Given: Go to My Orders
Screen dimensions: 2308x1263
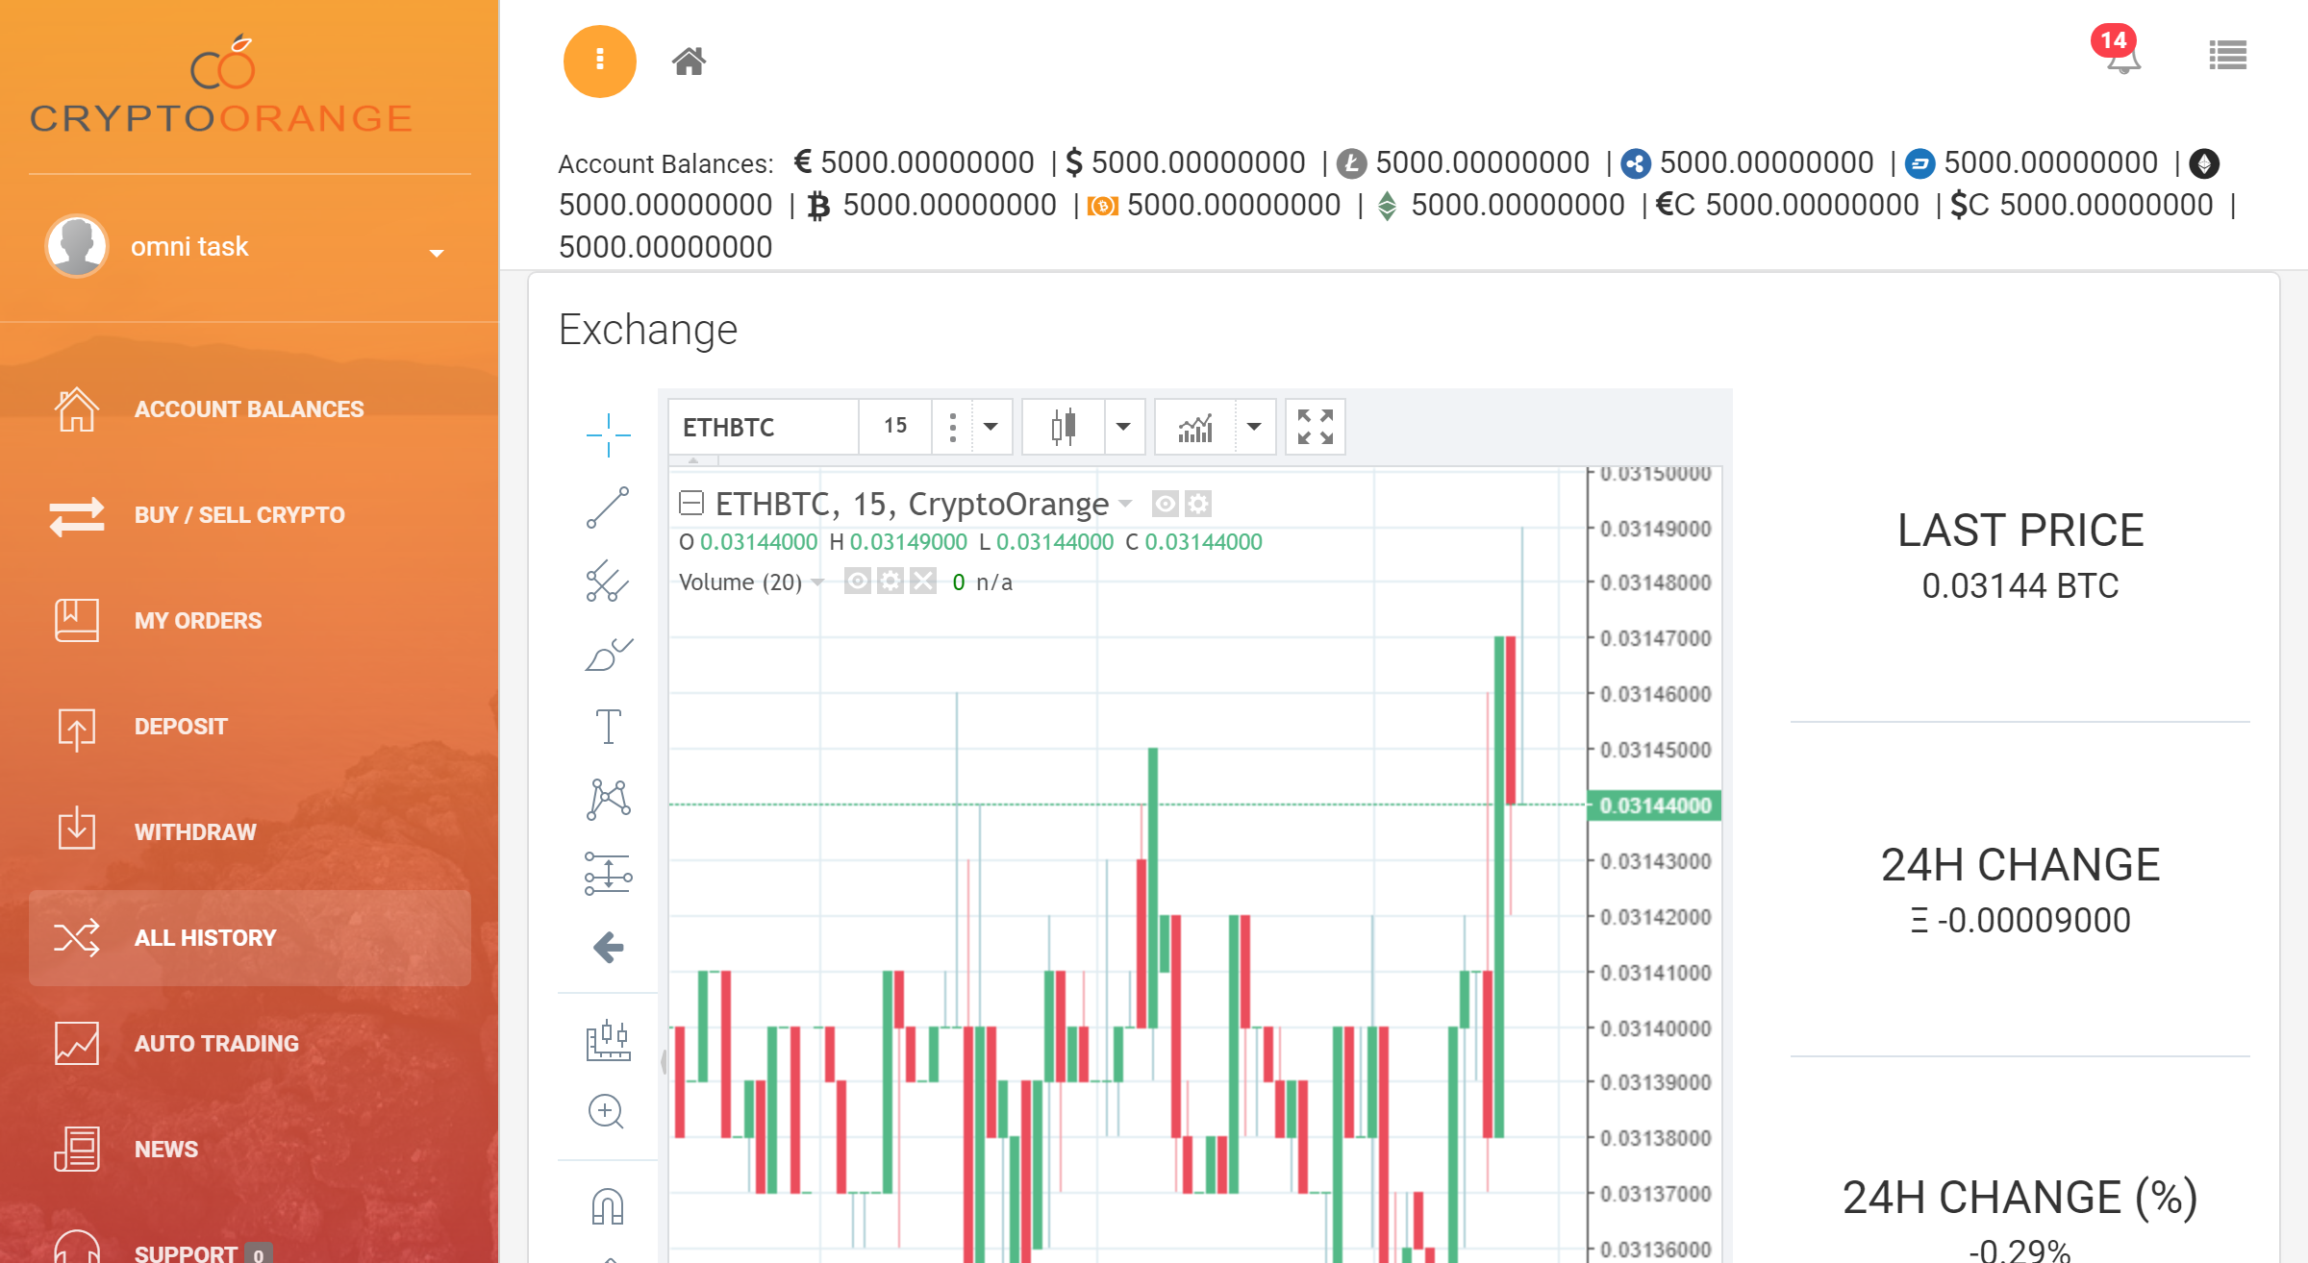Looking at the screenshot, I should tap(250, 621).
